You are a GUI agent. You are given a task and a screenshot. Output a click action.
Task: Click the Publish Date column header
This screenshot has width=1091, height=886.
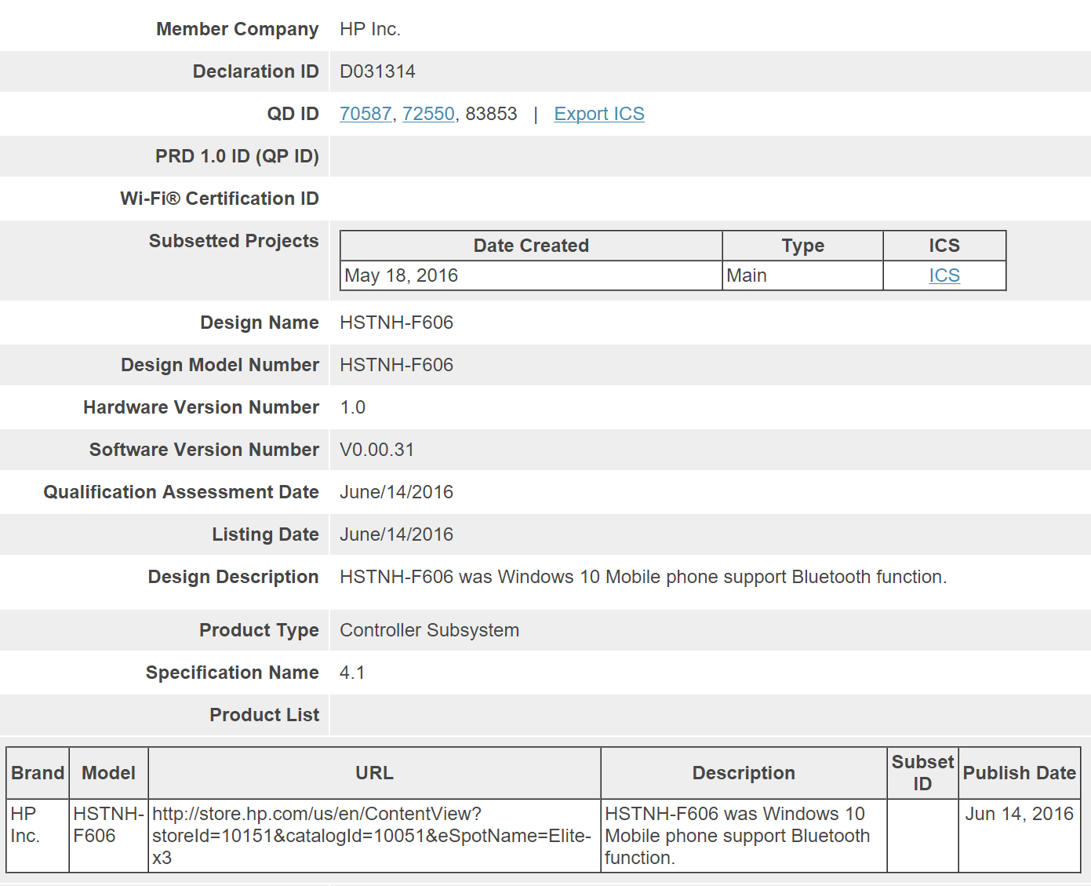(1020, 773)
